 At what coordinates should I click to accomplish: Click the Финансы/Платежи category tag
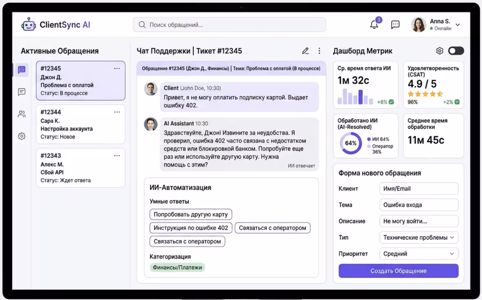pyautogui.click(x=177, y=267)
